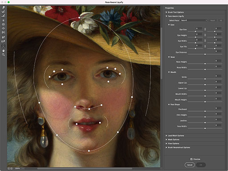Collapse the Face Shape subsection

tap(169, 105)
